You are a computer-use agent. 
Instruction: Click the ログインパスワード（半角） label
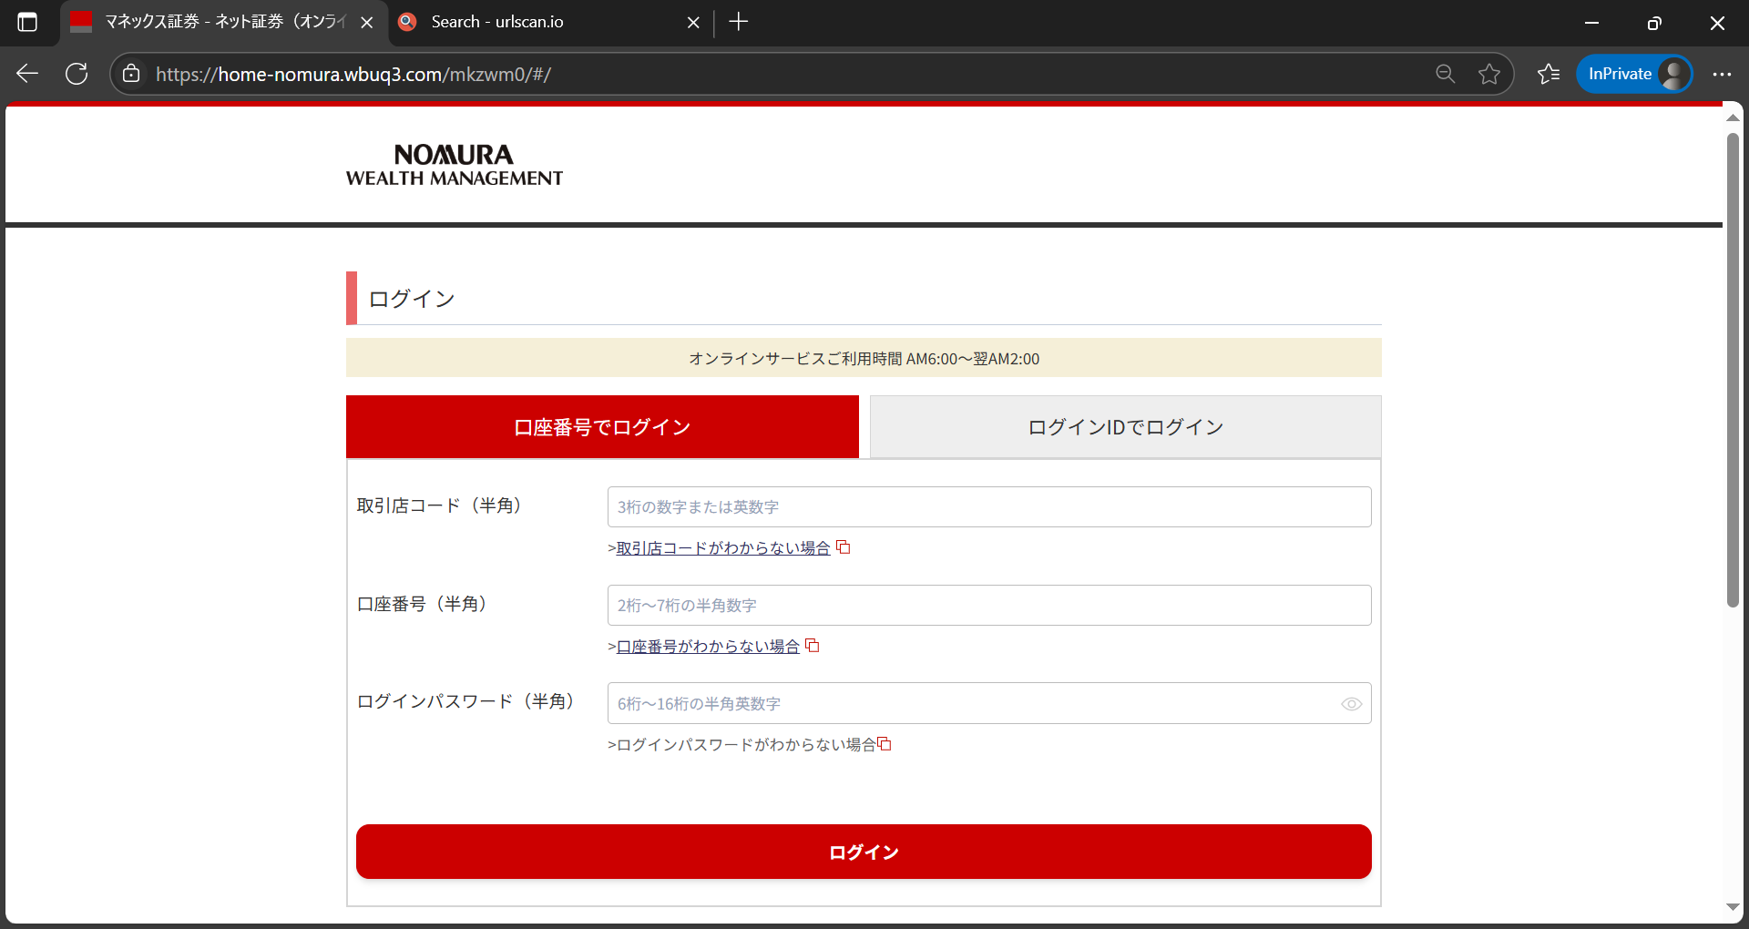click(x=469, y=701)
